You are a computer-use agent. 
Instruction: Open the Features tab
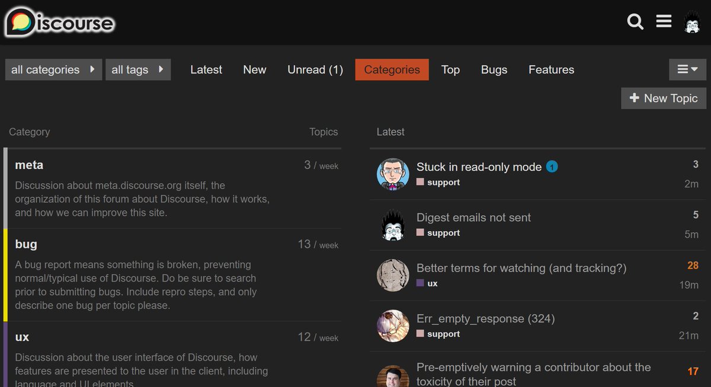click(551, 69)
